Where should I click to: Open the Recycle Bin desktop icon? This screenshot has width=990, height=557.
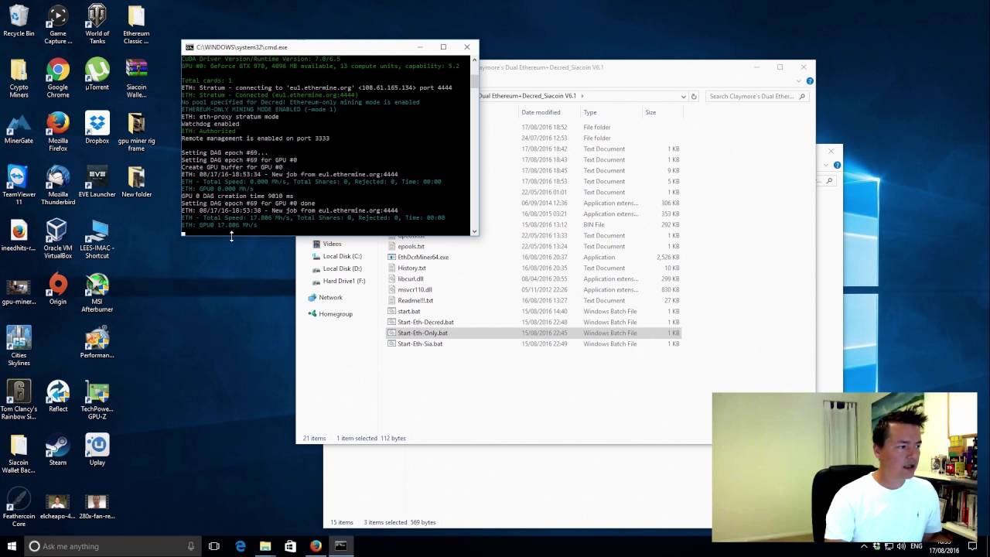(19, 22)
